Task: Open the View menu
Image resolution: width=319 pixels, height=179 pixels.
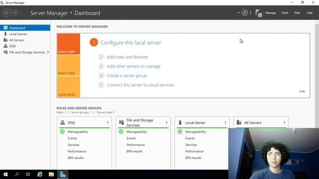Action: point(297,13)
